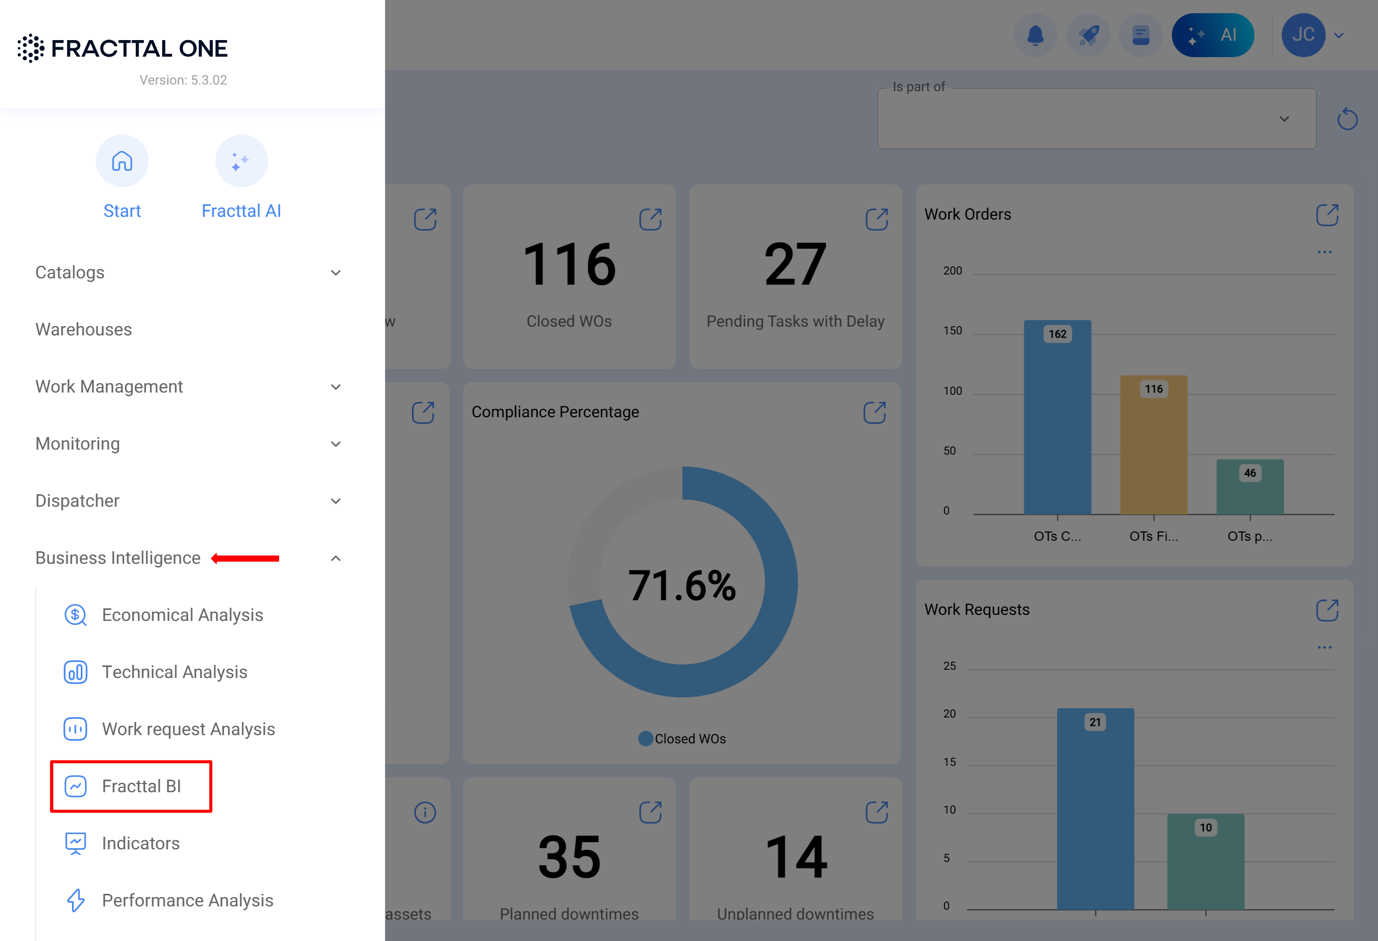
Task: Click the notifications bell icon
Action: 1035,35
